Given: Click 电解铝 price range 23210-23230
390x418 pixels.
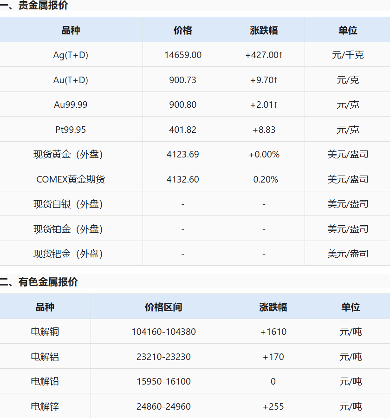Looking at the screenshot, I should (x=163, y=357).
